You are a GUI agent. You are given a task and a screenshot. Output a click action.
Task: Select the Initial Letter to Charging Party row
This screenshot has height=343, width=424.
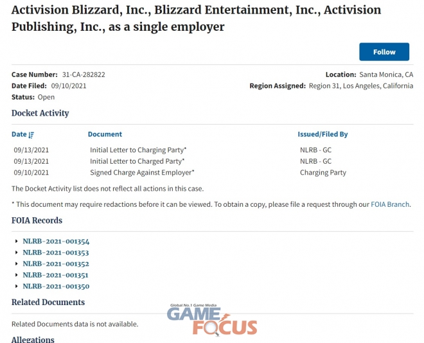(x=212, y=150)
